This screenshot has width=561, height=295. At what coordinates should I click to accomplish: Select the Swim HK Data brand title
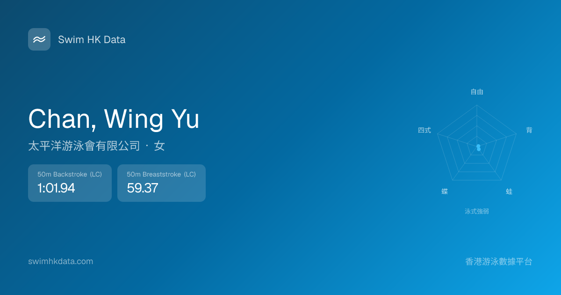(92, 40)
